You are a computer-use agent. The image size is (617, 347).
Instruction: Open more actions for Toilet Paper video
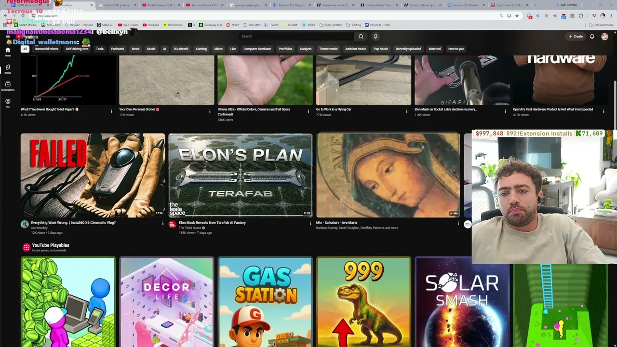click(x=111, y=111)
